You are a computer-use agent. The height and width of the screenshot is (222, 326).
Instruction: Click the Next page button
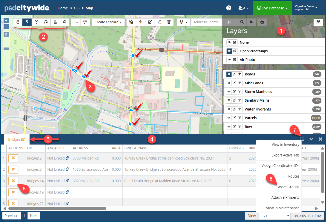pos(34,216)
